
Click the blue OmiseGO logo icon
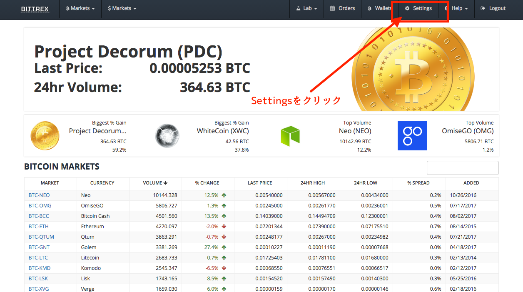click(x=412, y=136)
